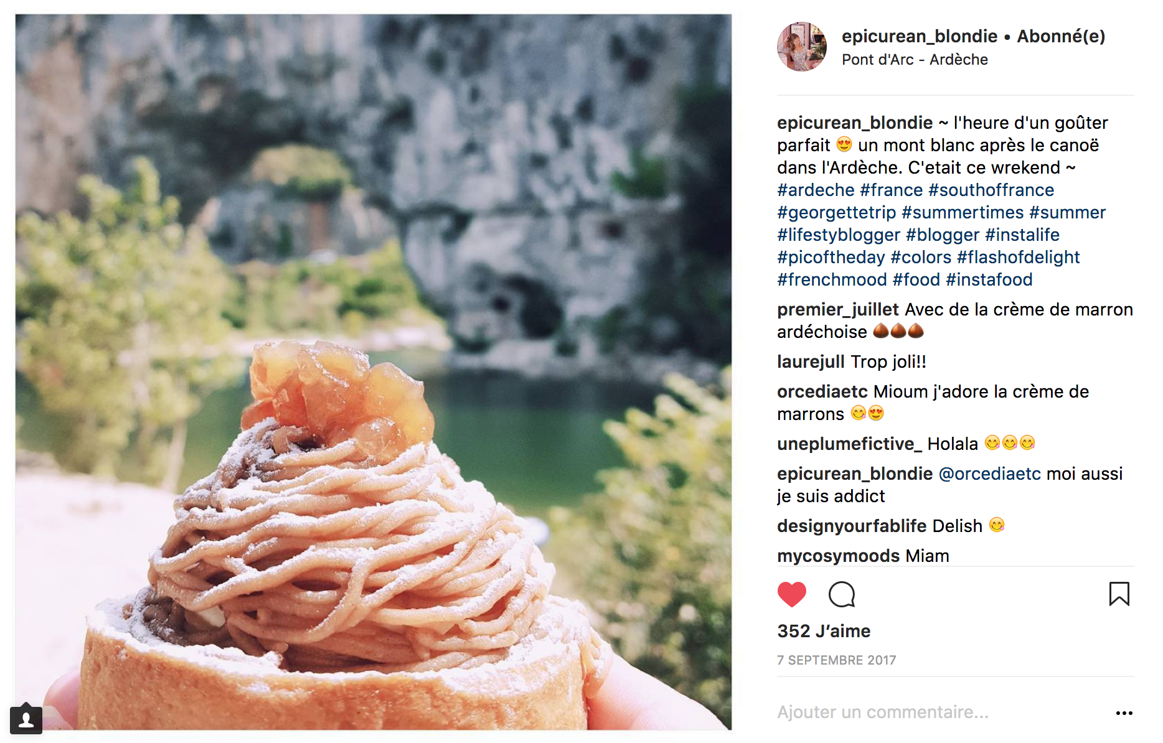Save post with the bookmark icon
The image size is (1163, 743).
point(1119,594)
